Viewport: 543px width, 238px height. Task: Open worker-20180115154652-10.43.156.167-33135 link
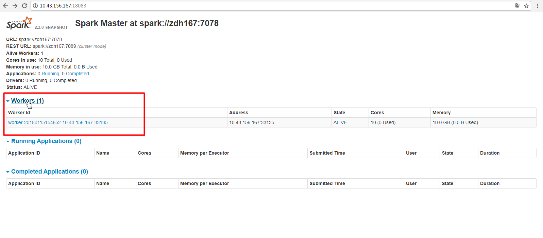[x=58, y=122]
